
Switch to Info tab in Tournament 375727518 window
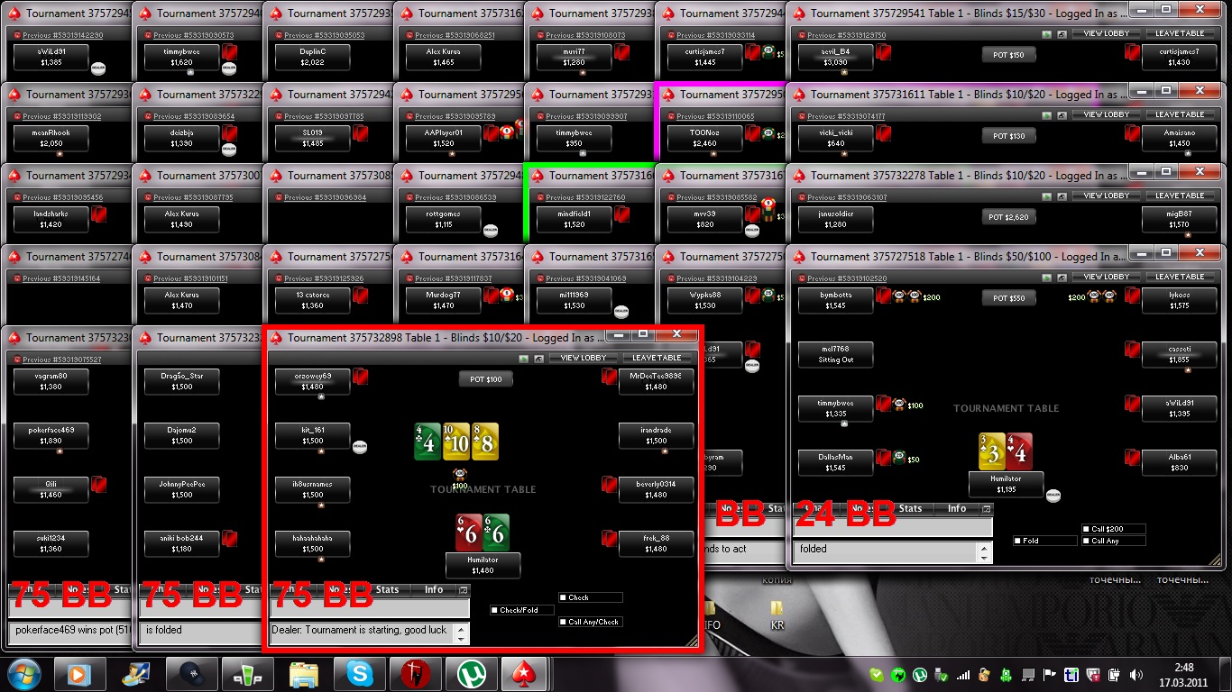957,509
